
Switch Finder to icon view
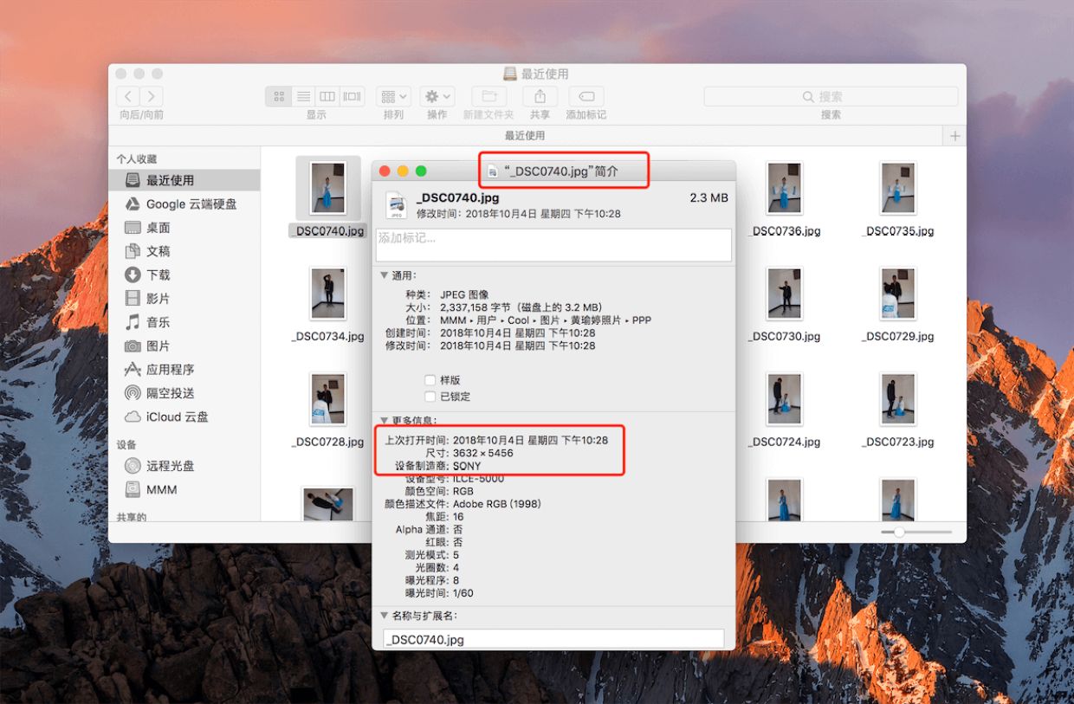279,96
